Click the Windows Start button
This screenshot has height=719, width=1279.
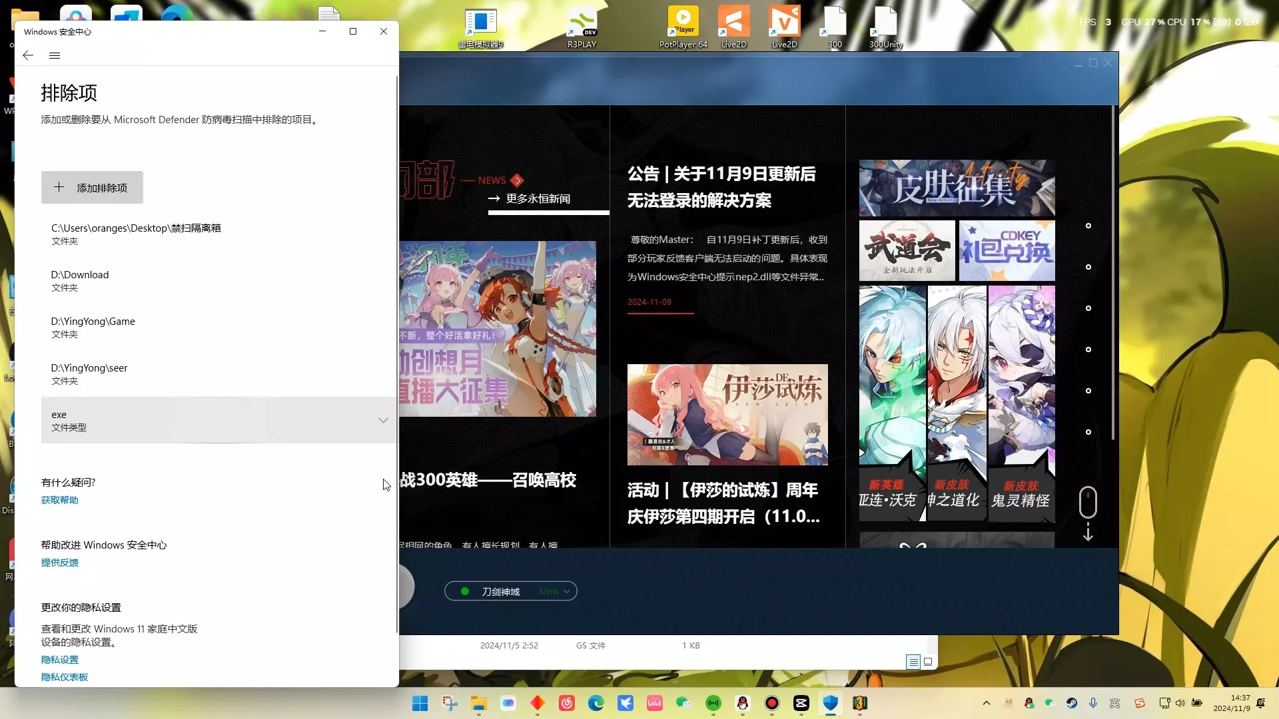(x=420, y=703)
